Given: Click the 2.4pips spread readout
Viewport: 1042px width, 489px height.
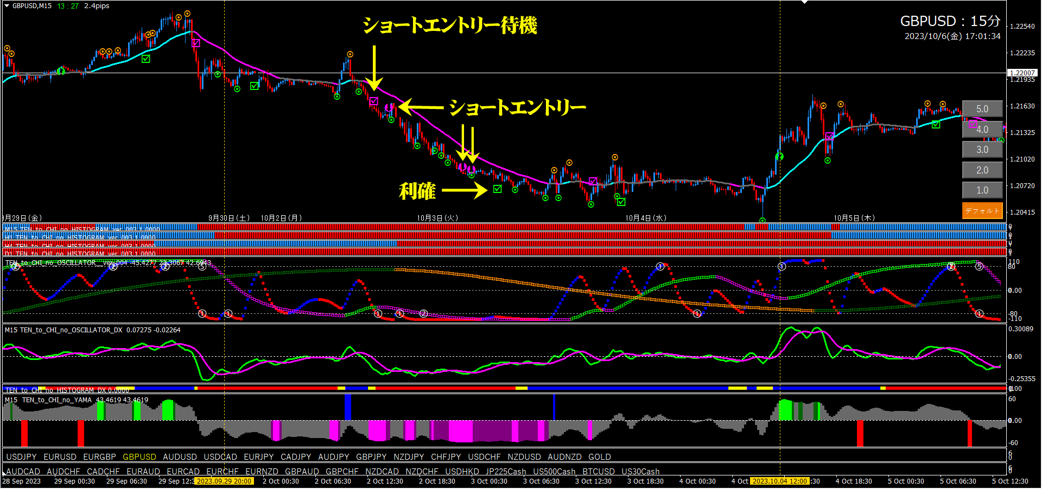Looking at the screenshot, I should tap(97, 6).
